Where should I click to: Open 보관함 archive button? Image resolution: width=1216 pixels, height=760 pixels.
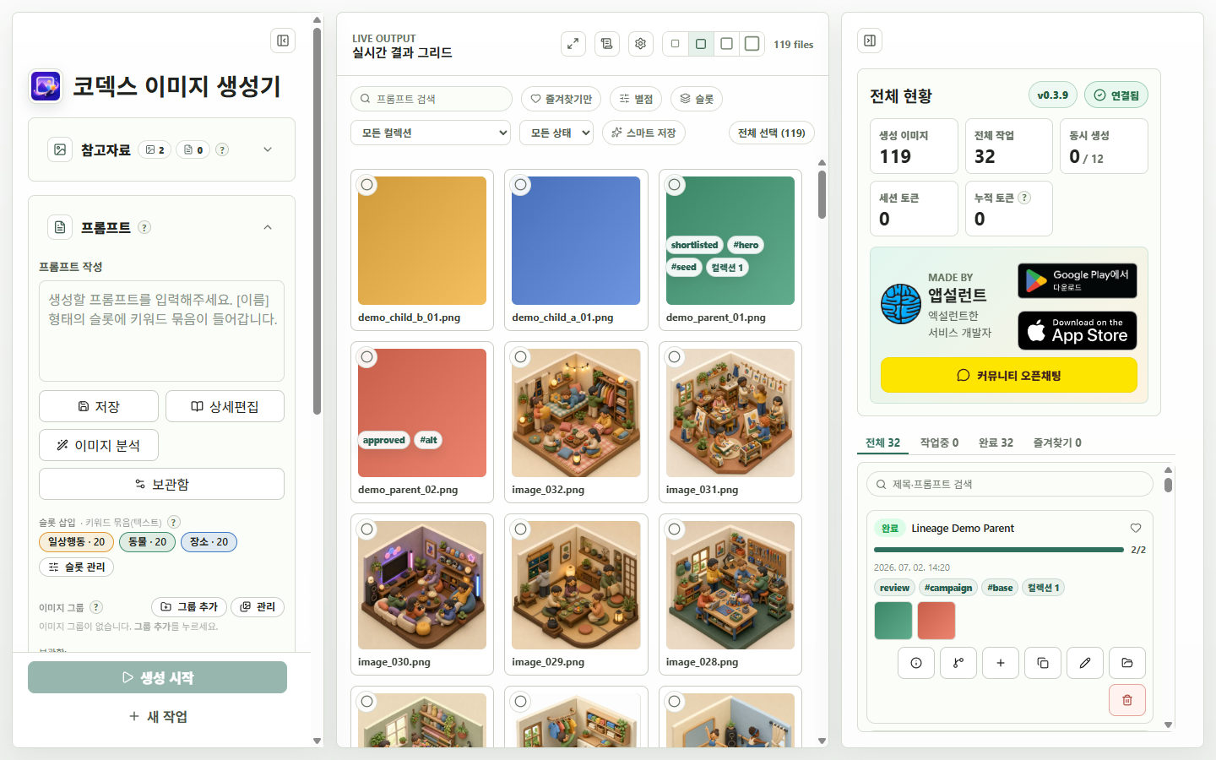point(161,484)
